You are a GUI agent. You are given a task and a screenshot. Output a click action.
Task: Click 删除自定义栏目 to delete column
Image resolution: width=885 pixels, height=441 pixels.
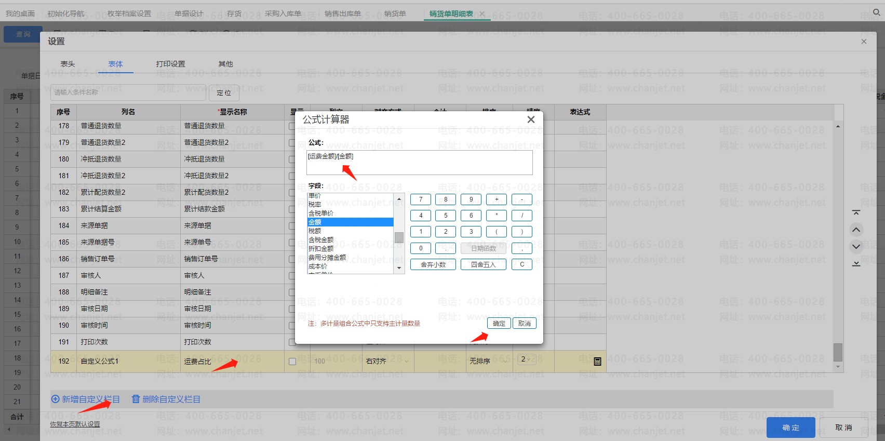(x=166, y=399)
